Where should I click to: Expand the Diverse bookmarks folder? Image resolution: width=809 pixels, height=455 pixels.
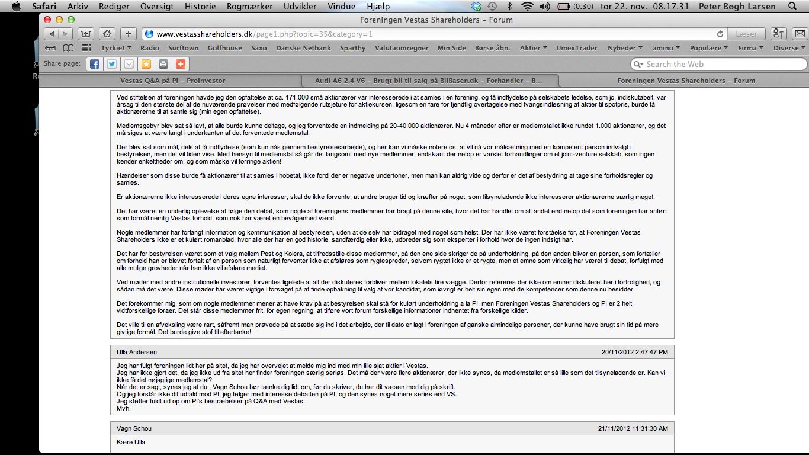(x=789, y=48)
